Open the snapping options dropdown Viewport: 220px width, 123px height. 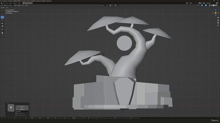tap(112, 5)
